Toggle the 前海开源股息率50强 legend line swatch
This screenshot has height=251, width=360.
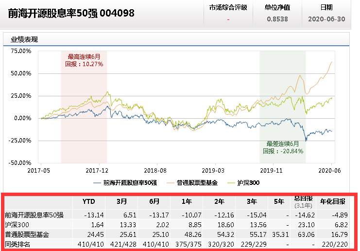point(97,183)
